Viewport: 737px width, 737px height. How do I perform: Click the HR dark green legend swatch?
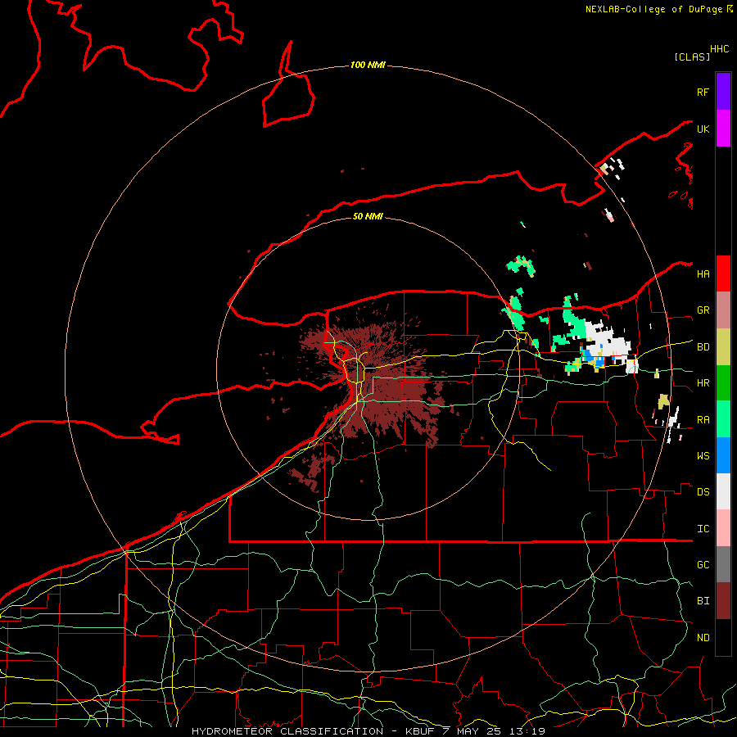tap(723, 383)
